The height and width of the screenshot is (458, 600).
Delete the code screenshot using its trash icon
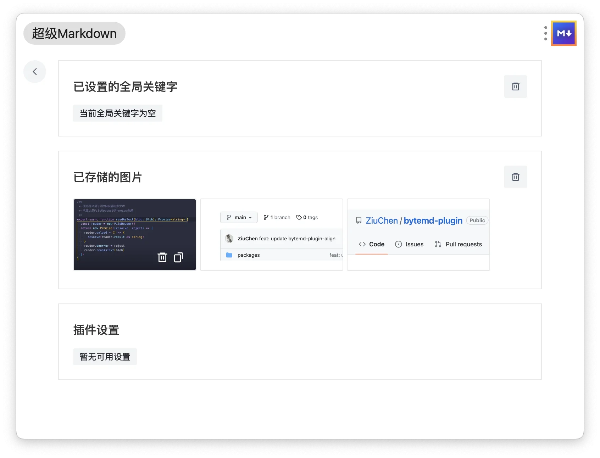162,257
